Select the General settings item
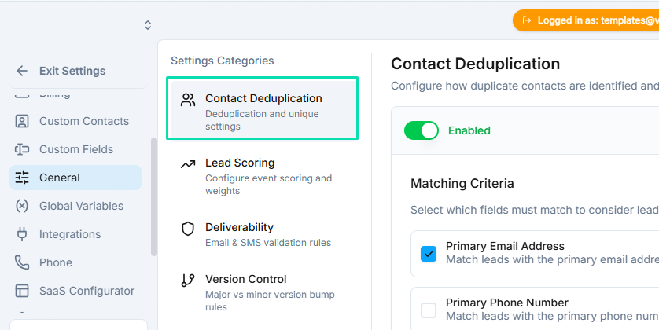Image resolution: width=659 pixels, height=330 pixels. click(75, 178)
